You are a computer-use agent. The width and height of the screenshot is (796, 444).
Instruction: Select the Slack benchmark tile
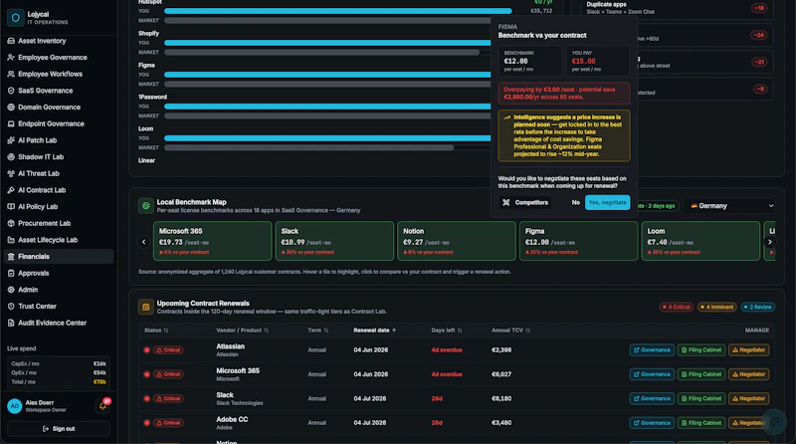pos(334,241)
